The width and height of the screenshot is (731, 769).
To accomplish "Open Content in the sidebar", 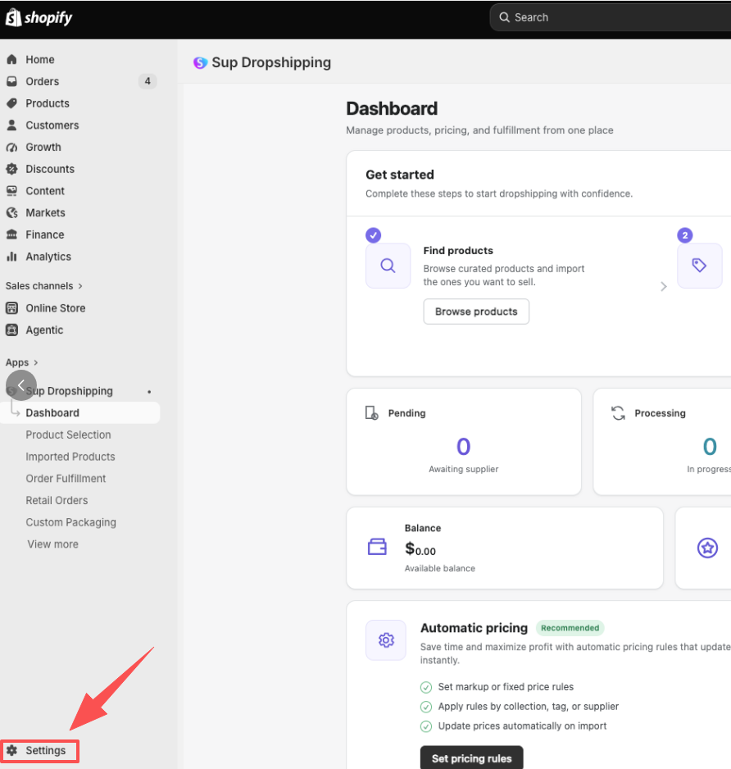I will pyautogui.click(x=45, y=191).
